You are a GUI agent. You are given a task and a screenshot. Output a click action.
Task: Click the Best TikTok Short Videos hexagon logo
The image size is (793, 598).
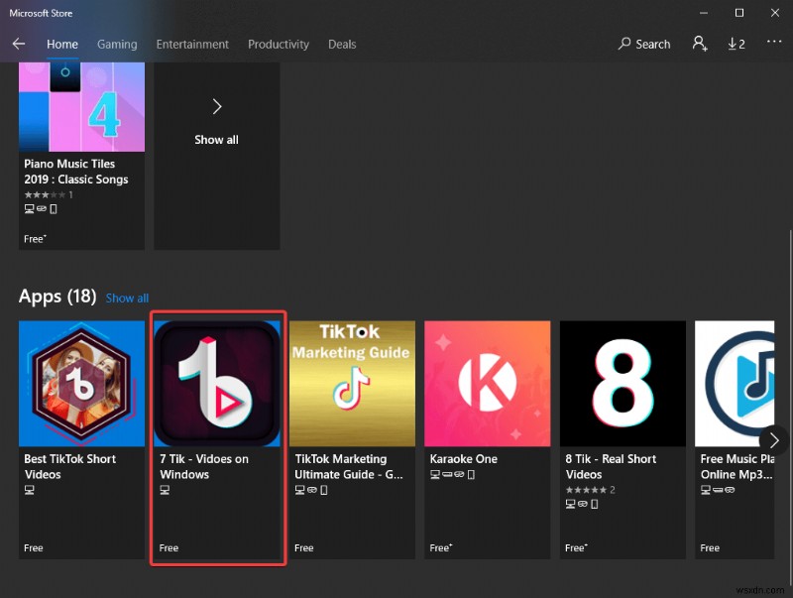click(x=81, y=384)
